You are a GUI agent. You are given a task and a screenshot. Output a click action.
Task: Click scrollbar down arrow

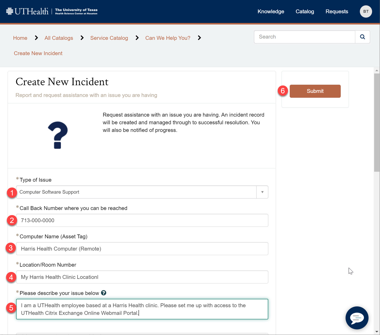(377, 332)
